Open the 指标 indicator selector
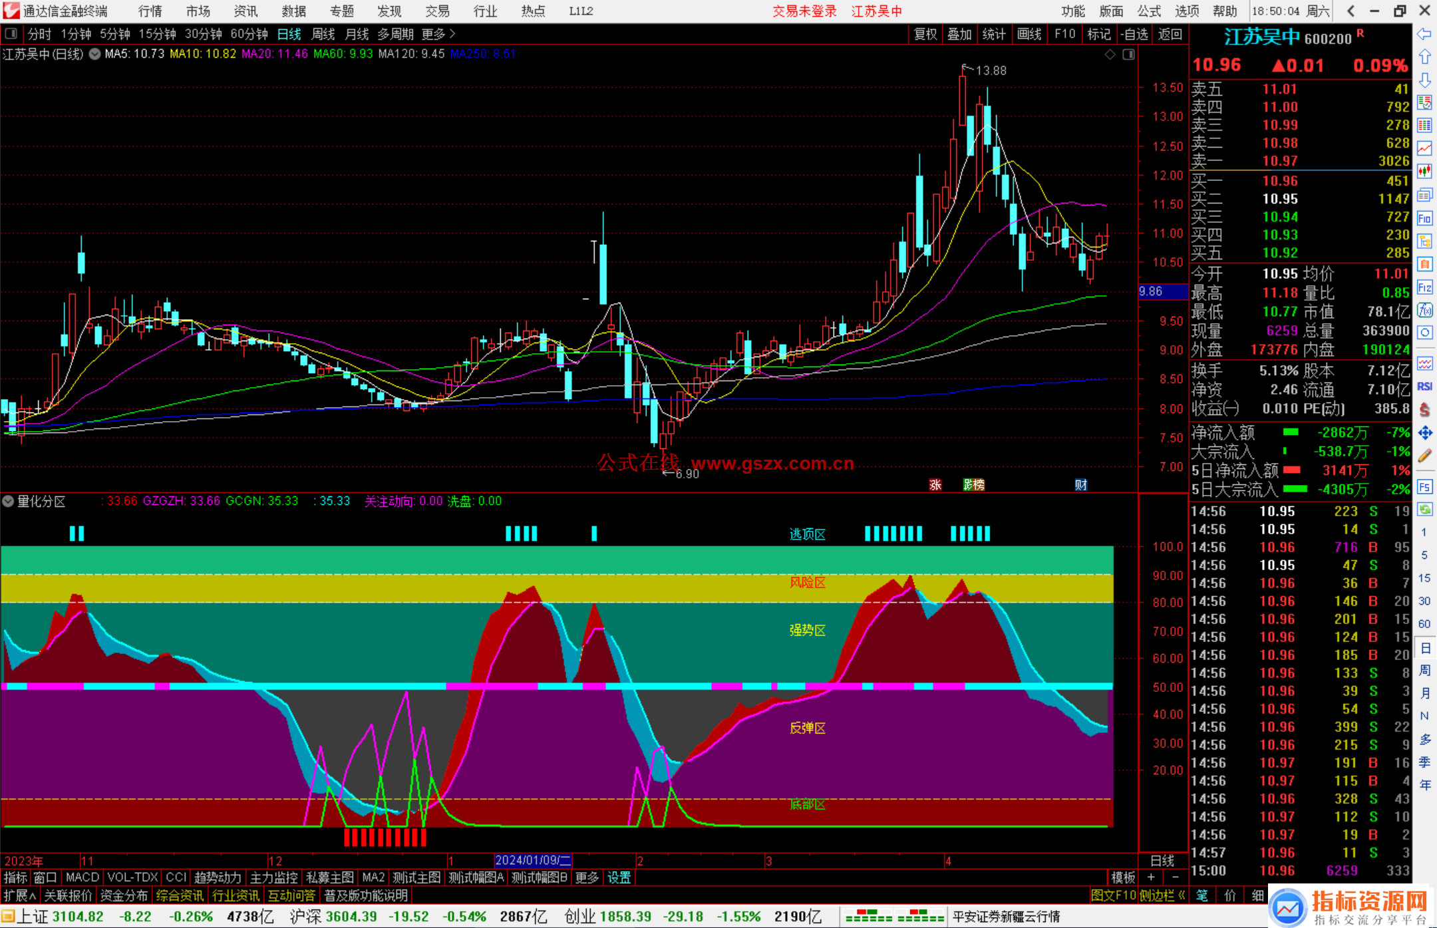 [x=15, y=877]
